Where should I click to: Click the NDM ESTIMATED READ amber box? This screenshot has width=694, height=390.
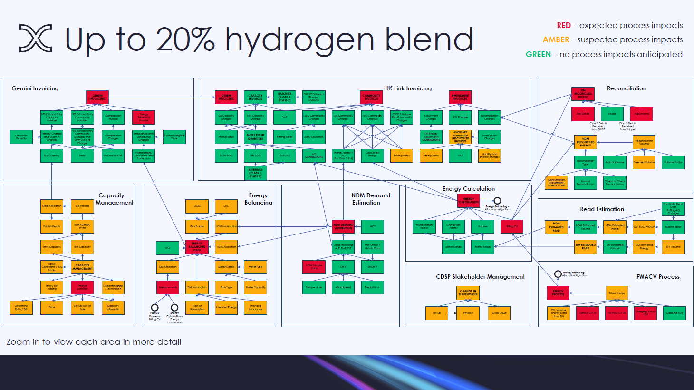556,227
